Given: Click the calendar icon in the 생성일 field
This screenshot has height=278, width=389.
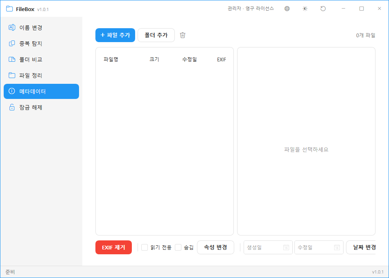Looking at the screenshot, I should click(x=286, y=247).
